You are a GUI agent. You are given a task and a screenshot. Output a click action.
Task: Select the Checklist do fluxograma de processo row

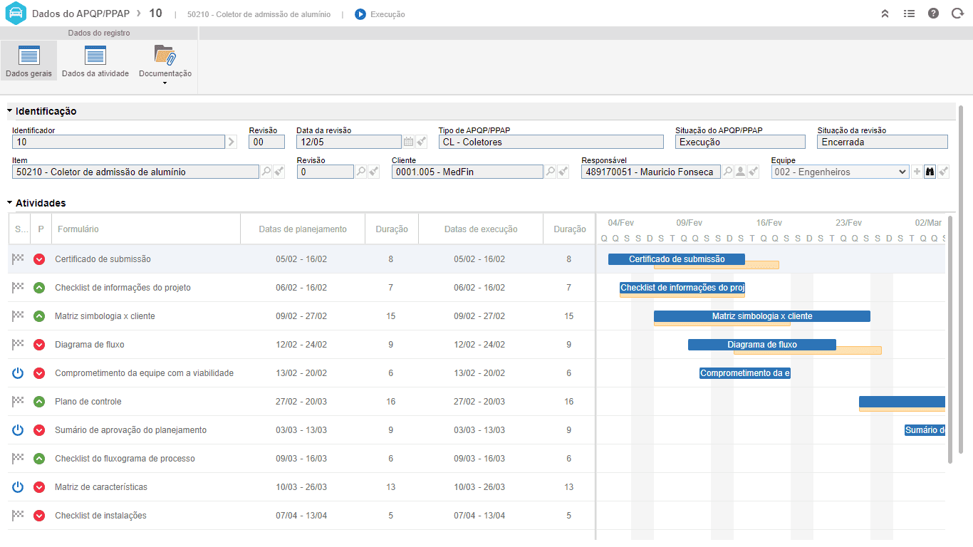pos(301,459)
